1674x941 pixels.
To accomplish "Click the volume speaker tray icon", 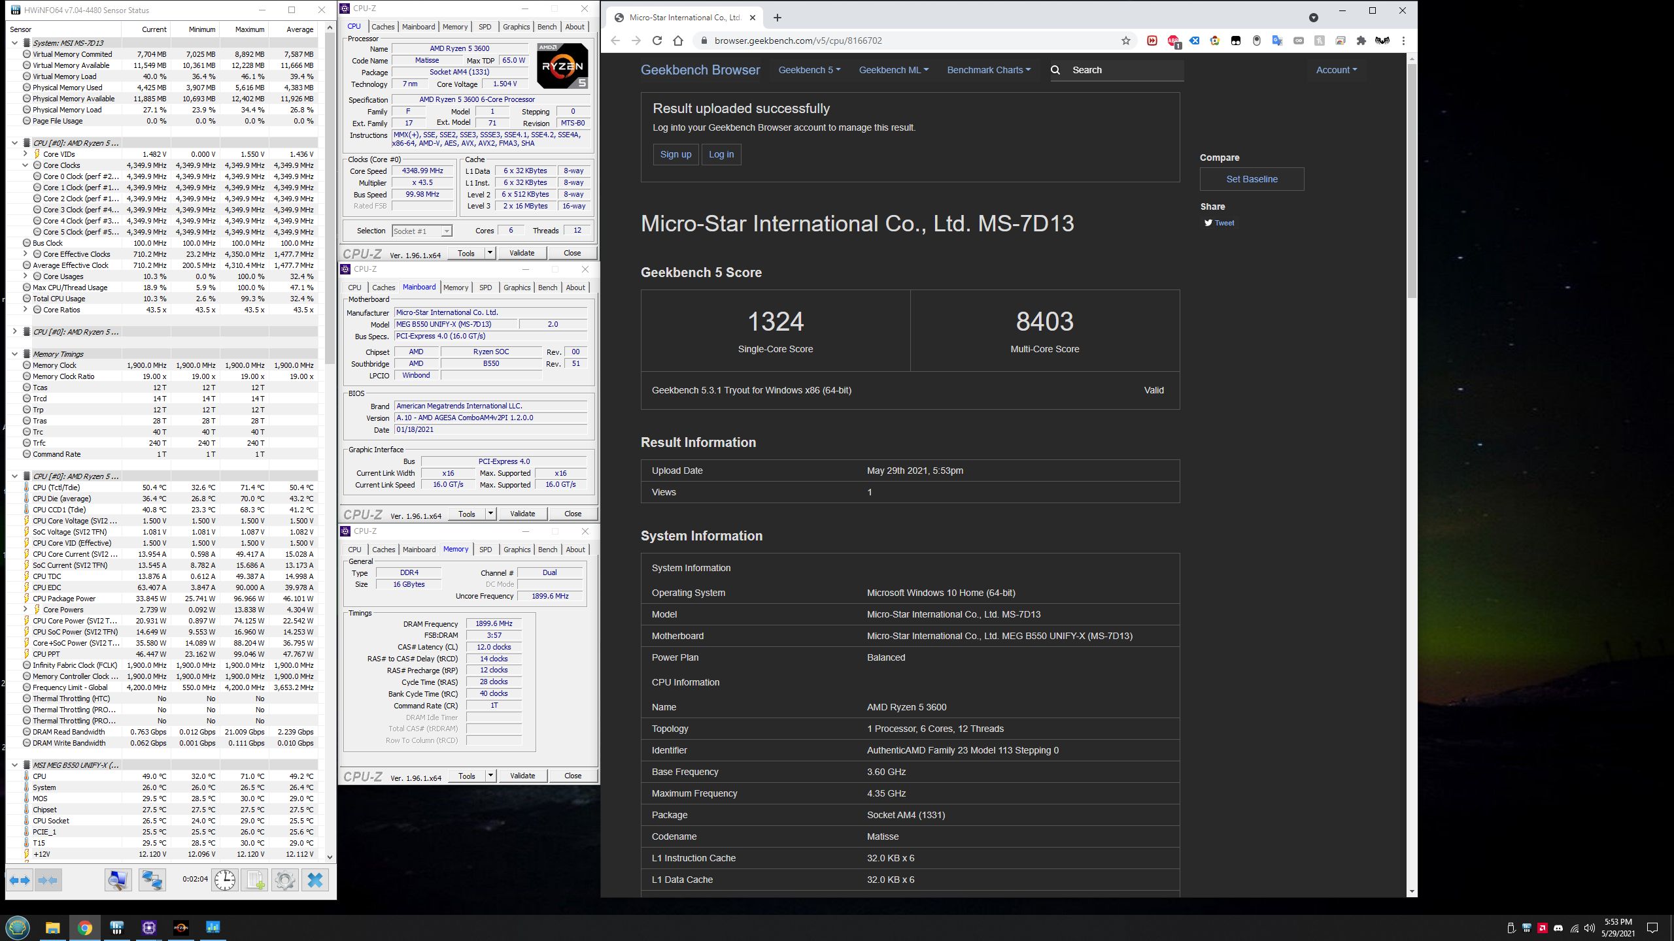I will [x=1590, y=928].
